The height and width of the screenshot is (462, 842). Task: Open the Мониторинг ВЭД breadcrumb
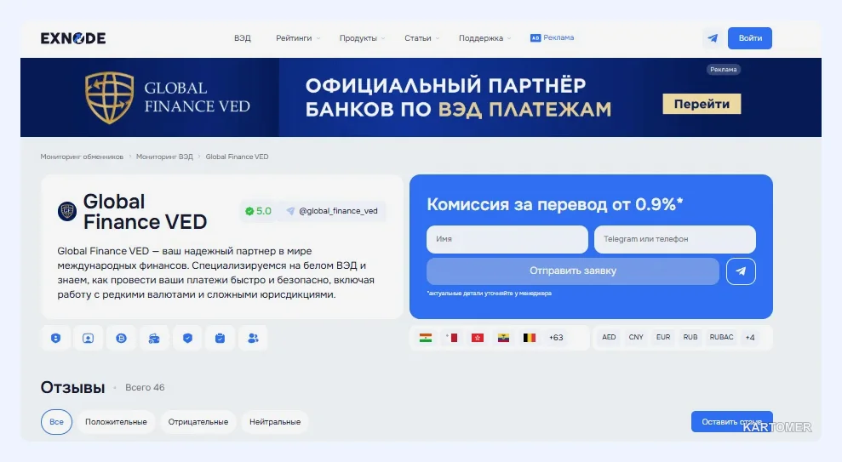(x=164, y=157)
